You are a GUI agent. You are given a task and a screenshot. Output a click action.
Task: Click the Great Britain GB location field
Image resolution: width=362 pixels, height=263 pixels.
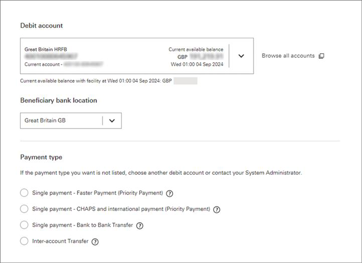click(60, 120)
